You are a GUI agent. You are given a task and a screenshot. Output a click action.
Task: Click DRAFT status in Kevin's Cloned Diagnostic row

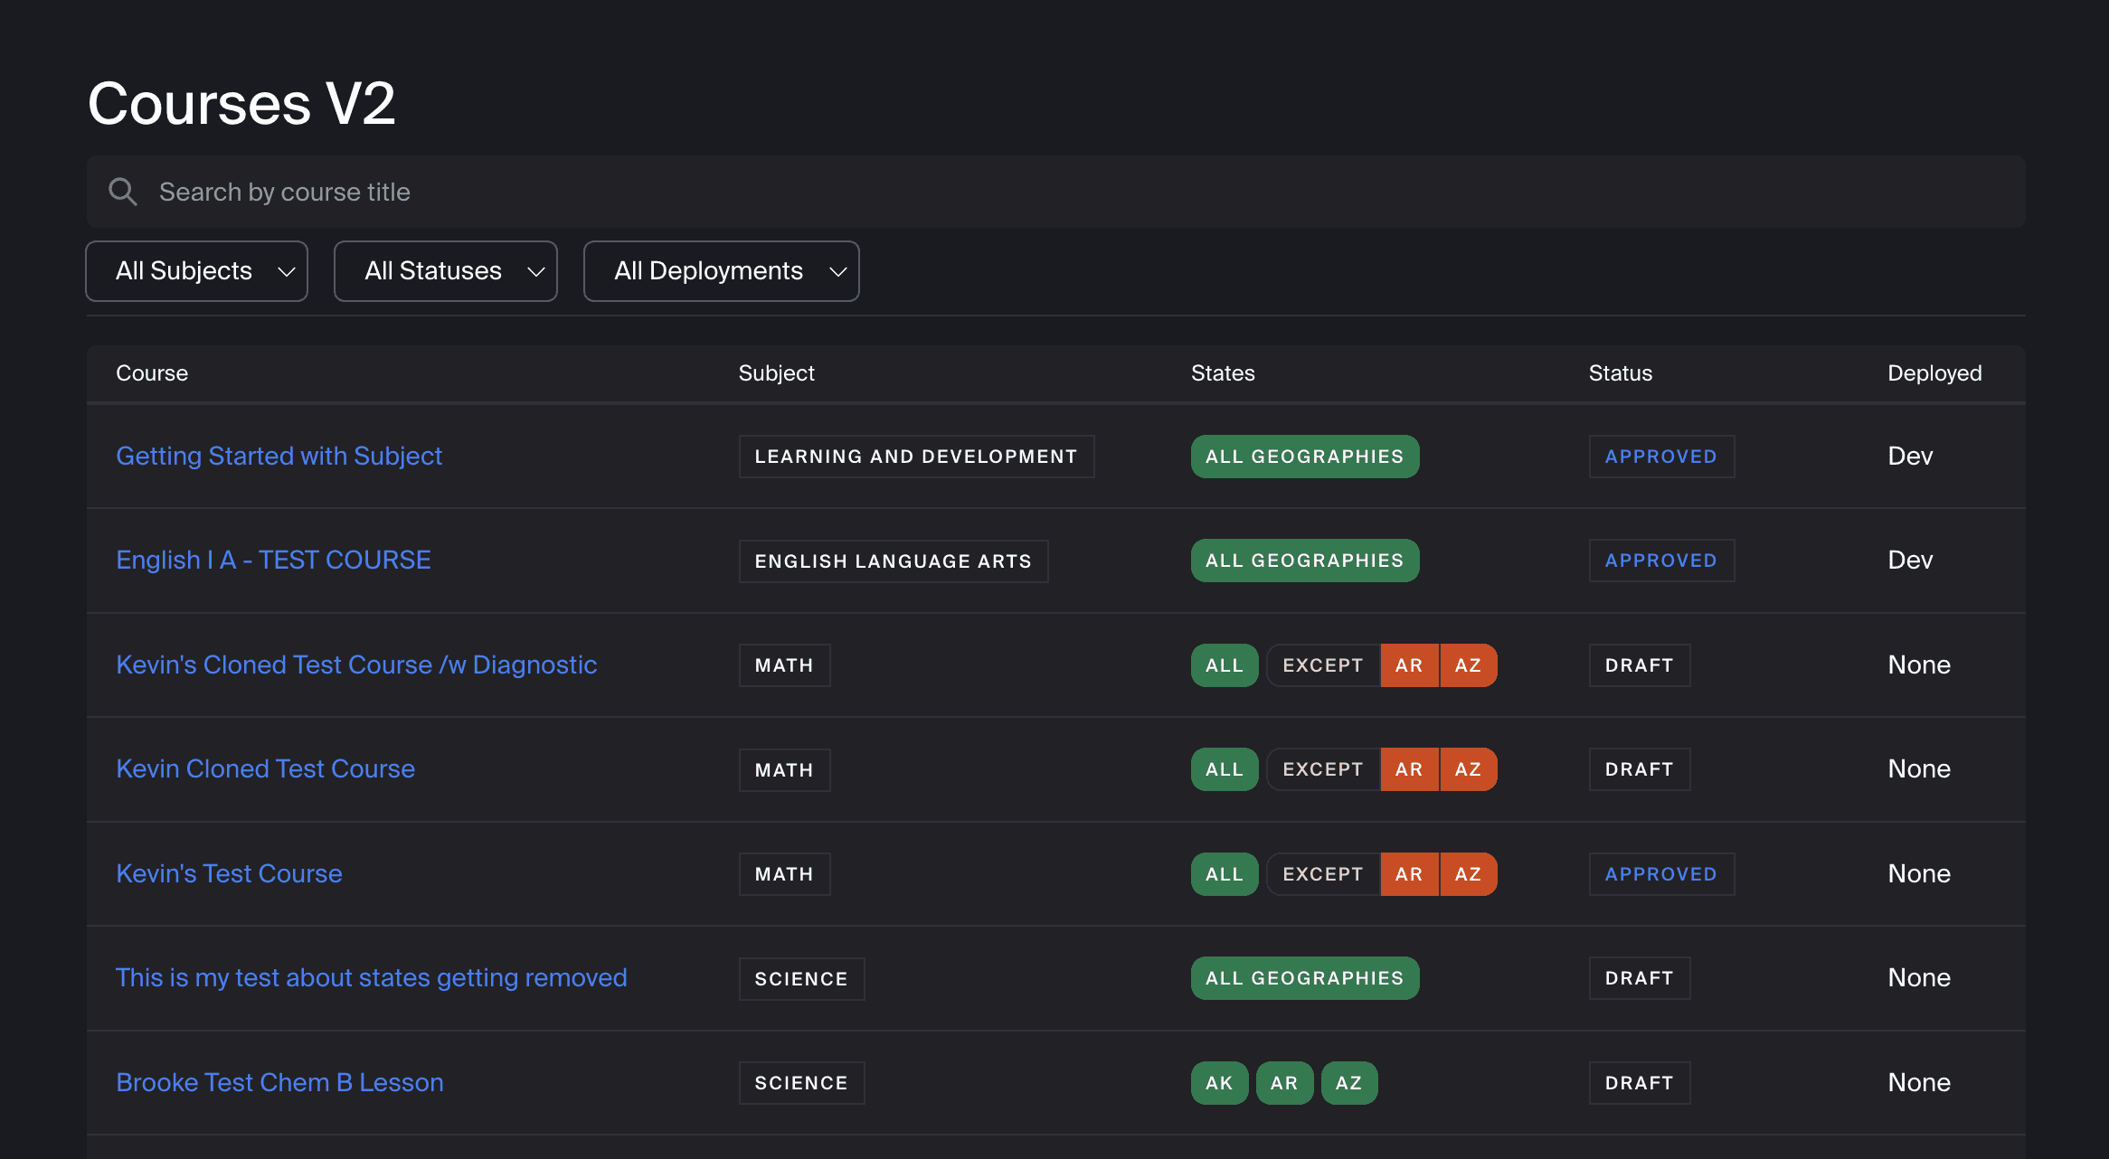coord(1639,665)
